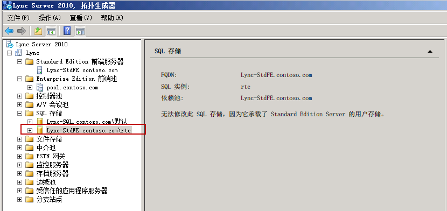
Task: Select Lync-StdFE.contoso.com under Standard Edition
Action: [82, 70]
